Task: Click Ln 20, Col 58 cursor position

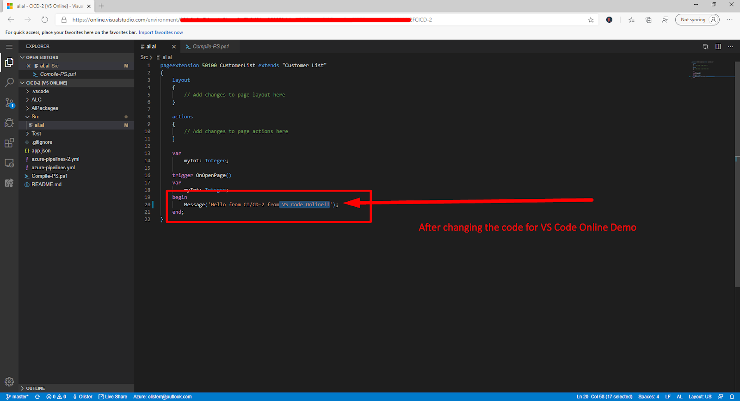Action: 604,397
